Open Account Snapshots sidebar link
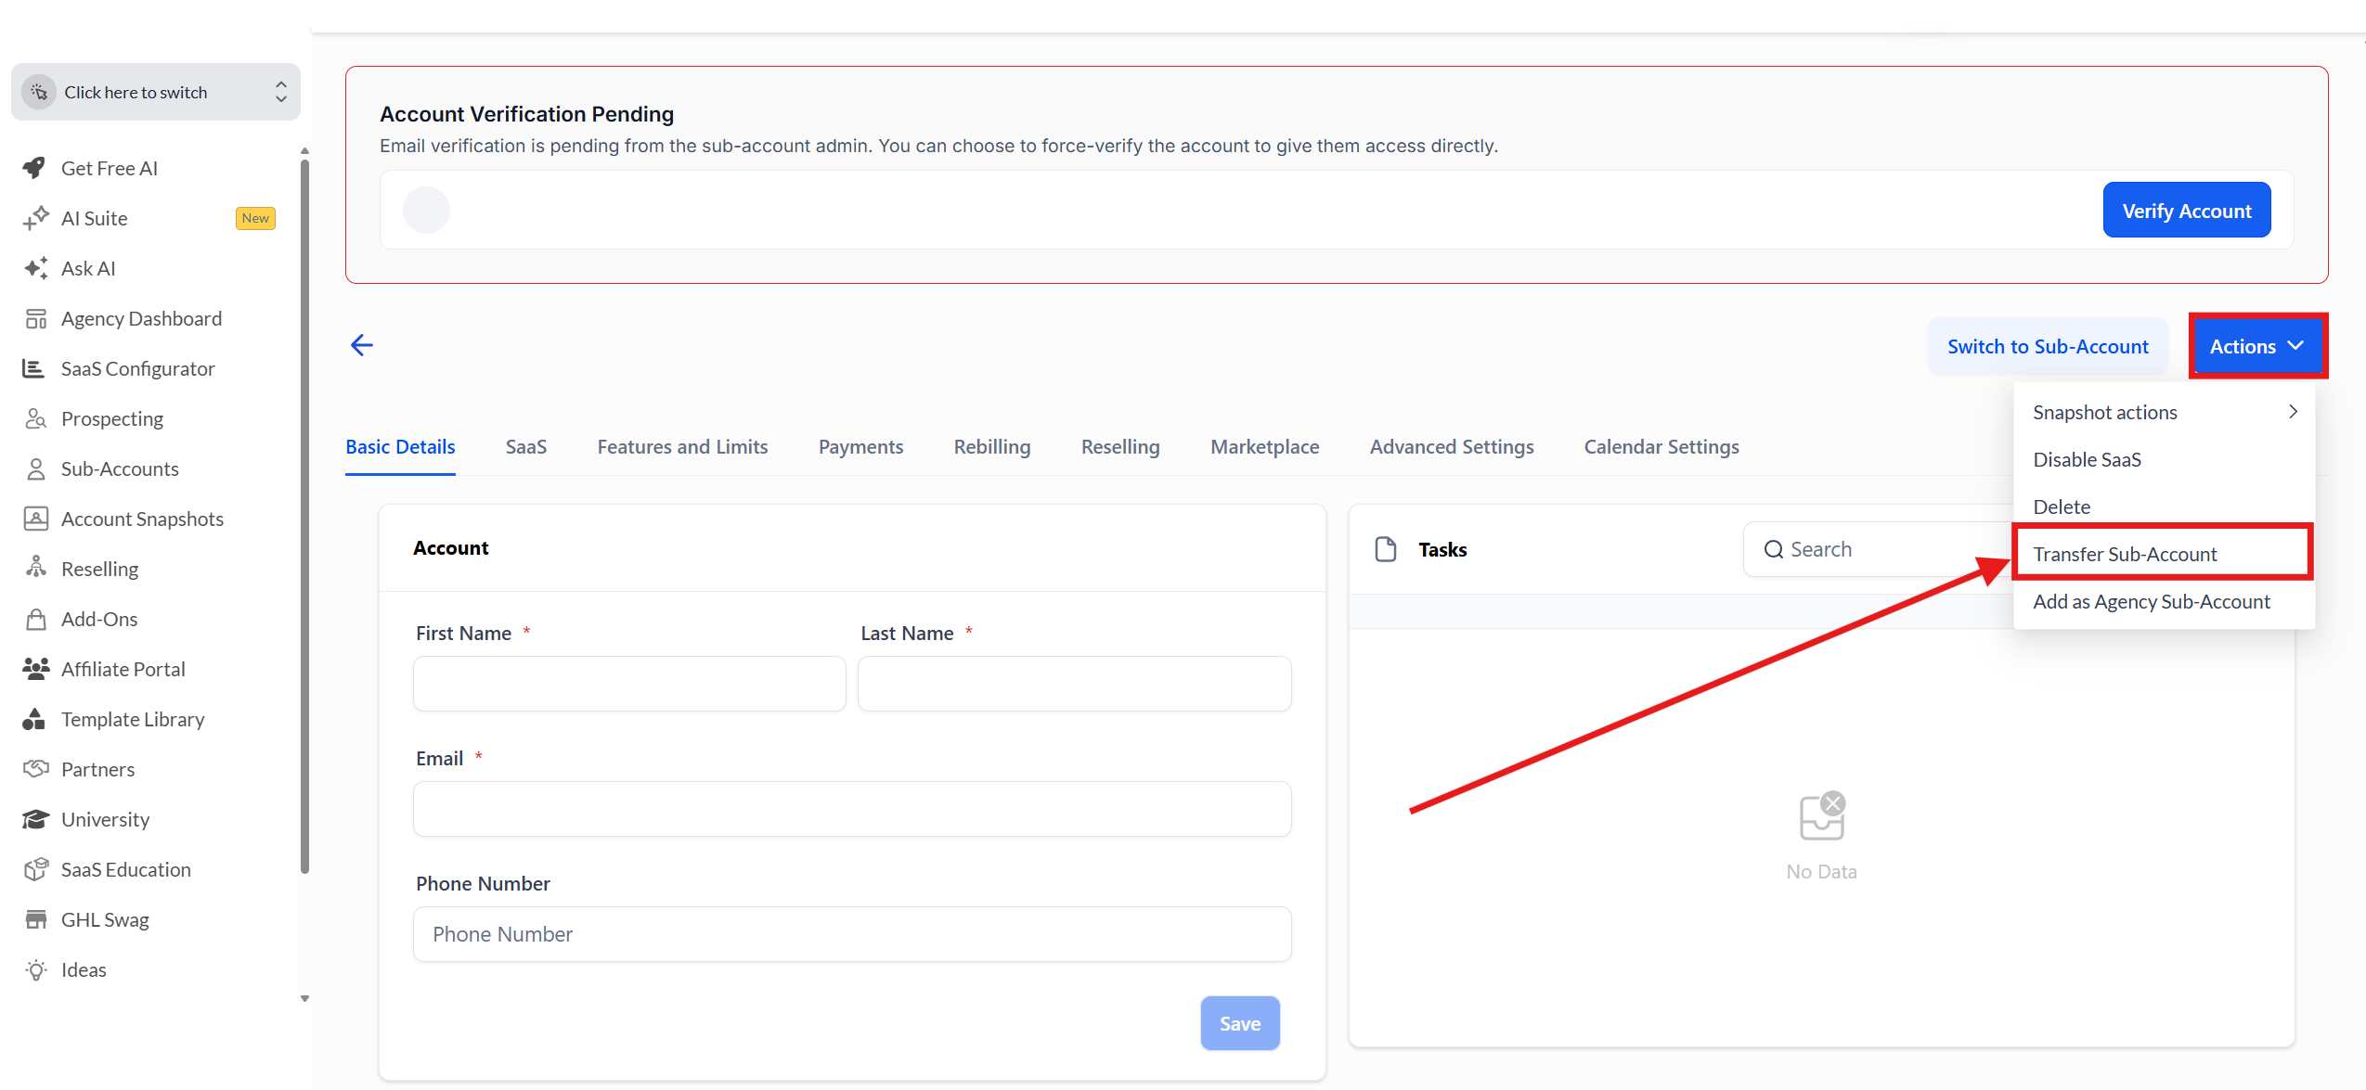This screenshot has height=1090, width=2366. (x=142, y=519)
